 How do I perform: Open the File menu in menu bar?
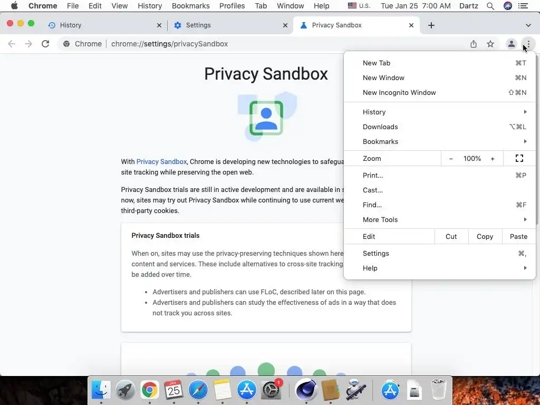click(73, 6)
